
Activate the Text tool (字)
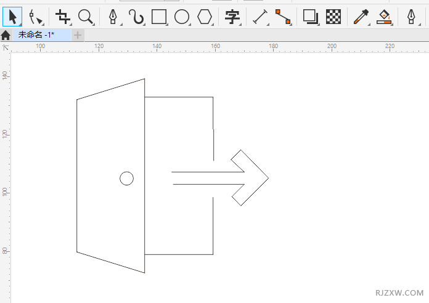232,17
